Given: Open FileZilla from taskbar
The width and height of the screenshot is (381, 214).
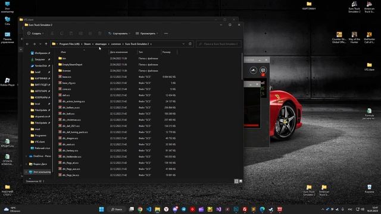Looking at the screenshot, I should pos(245,209).
